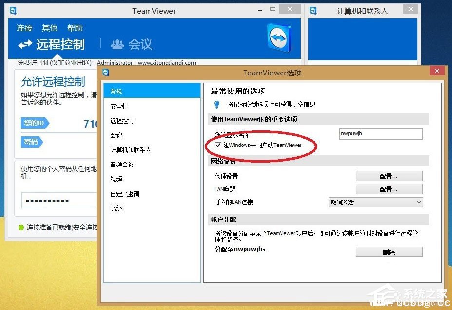Open the 帮助 menu
The image size is (452, 310).
point(75,28)
